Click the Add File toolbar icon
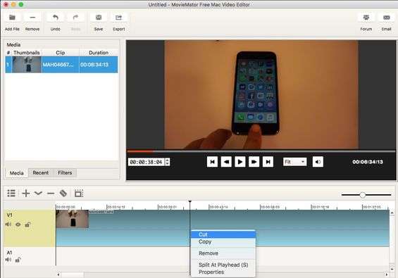The height and width of the screenshot is (278, 398). click(x=12, y=18)
